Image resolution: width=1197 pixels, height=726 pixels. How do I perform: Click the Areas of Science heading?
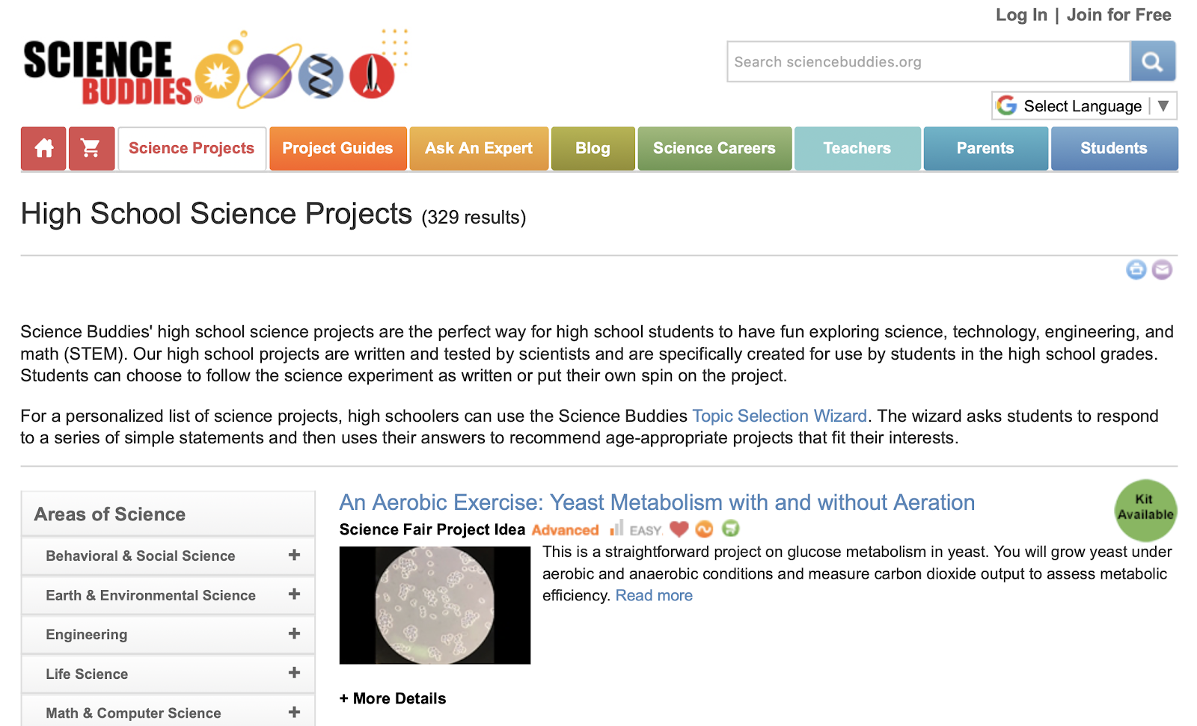110,514
